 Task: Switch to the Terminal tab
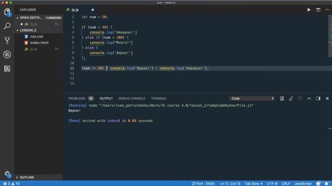point(159,99)
